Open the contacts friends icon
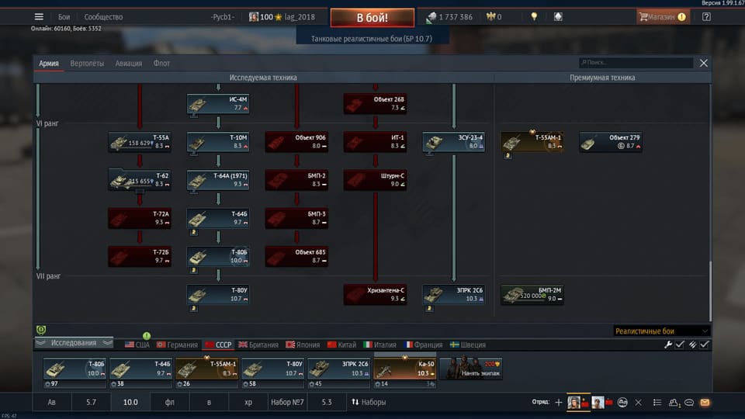Screen dimensions: 745x419 (x=674, y=403)
